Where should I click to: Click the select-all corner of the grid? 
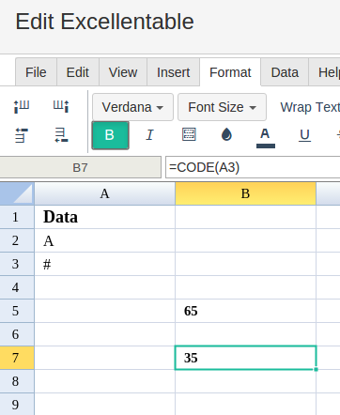(x=17, y=193)
